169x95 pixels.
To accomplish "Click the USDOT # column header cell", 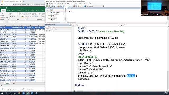I will 31,27.
